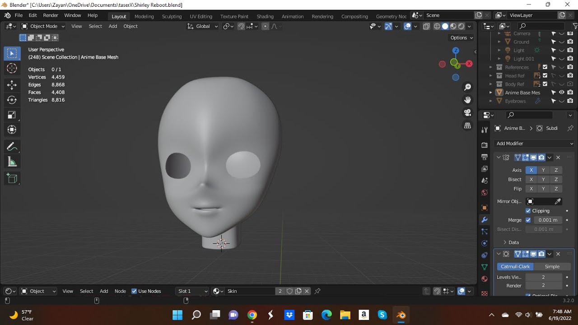Open Blender from the Windows taskbar
Screen dimensions: 578x325
[401, 315]
